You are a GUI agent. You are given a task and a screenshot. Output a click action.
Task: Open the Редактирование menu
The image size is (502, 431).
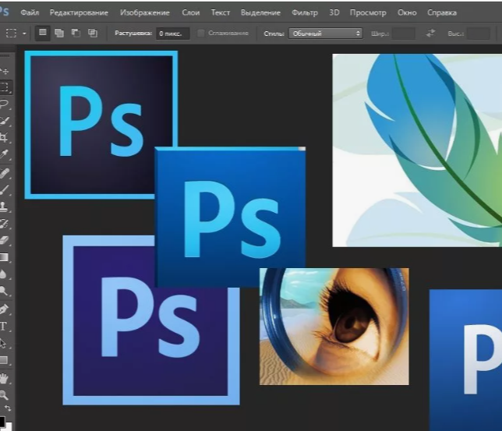point(79,12)
